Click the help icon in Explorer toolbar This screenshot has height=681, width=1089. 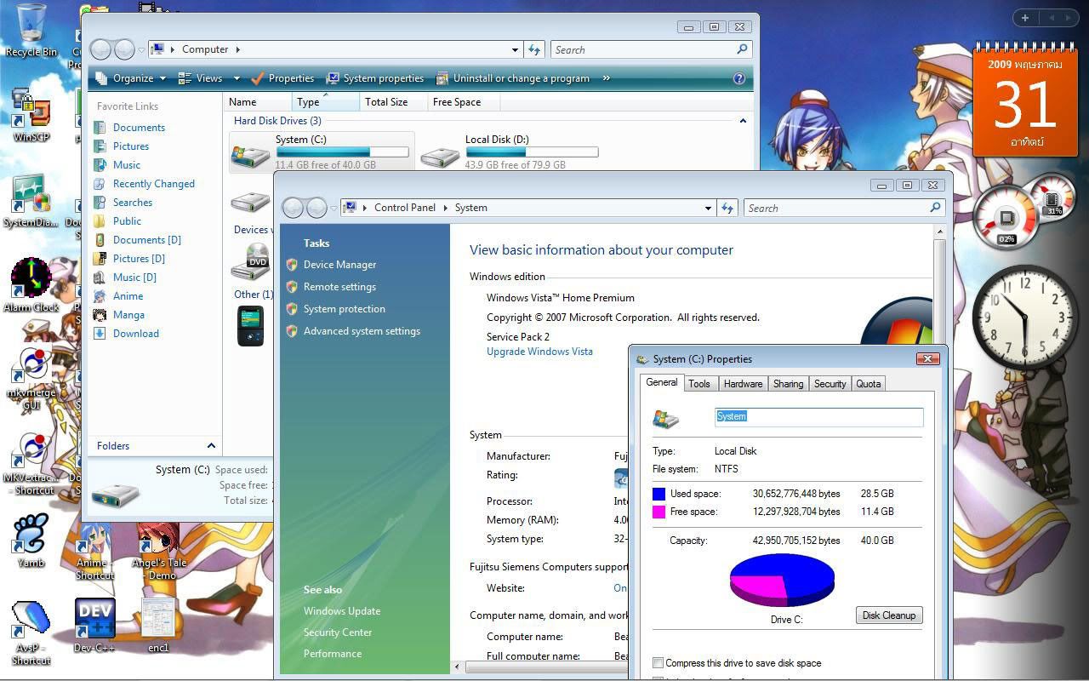tap(739, 78)
